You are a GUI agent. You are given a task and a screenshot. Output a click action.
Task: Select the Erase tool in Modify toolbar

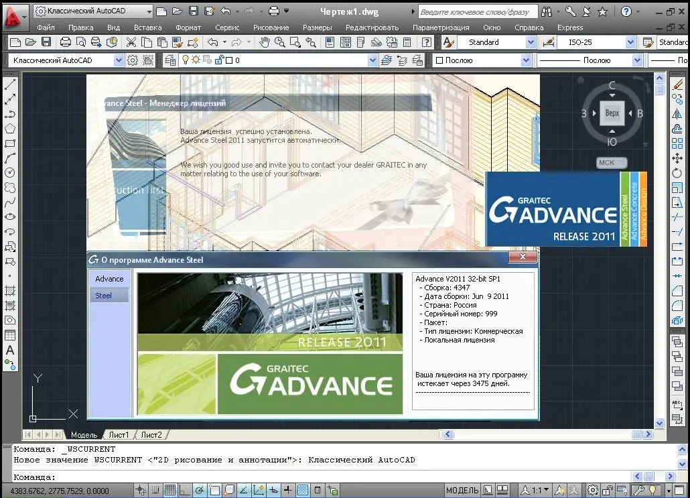click(x=677, y=84)
